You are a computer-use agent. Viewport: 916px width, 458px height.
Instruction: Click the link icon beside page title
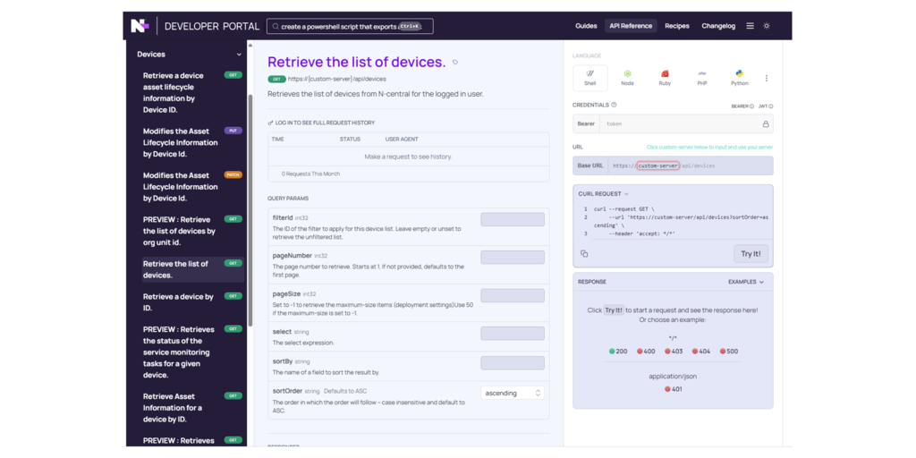(455, 62)
